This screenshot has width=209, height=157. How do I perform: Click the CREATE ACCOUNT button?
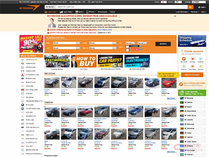click(192, 75)
